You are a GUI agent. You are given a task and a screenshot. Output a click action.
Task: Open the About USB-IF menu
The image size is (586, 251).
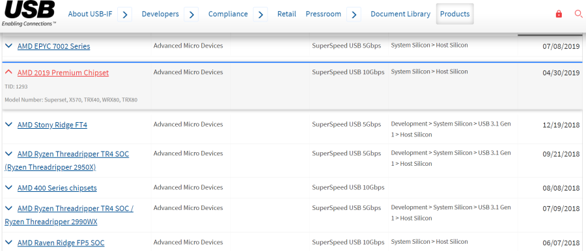click(90, 14)
